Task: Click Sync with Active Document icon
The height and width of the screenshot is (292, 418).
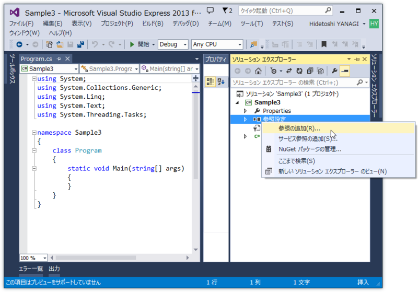Action: tap(289, 71)
